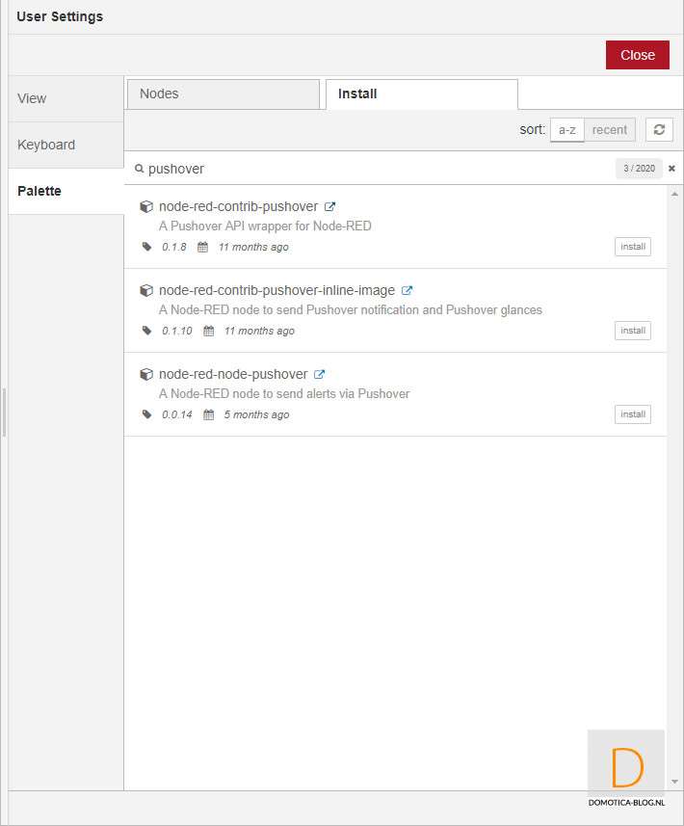
Task: Click the refresh module list icon
Action: coord(659,130)
